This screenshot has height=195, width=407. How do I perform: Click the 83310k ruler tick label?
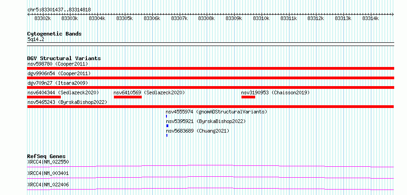[x=262, y=18]
